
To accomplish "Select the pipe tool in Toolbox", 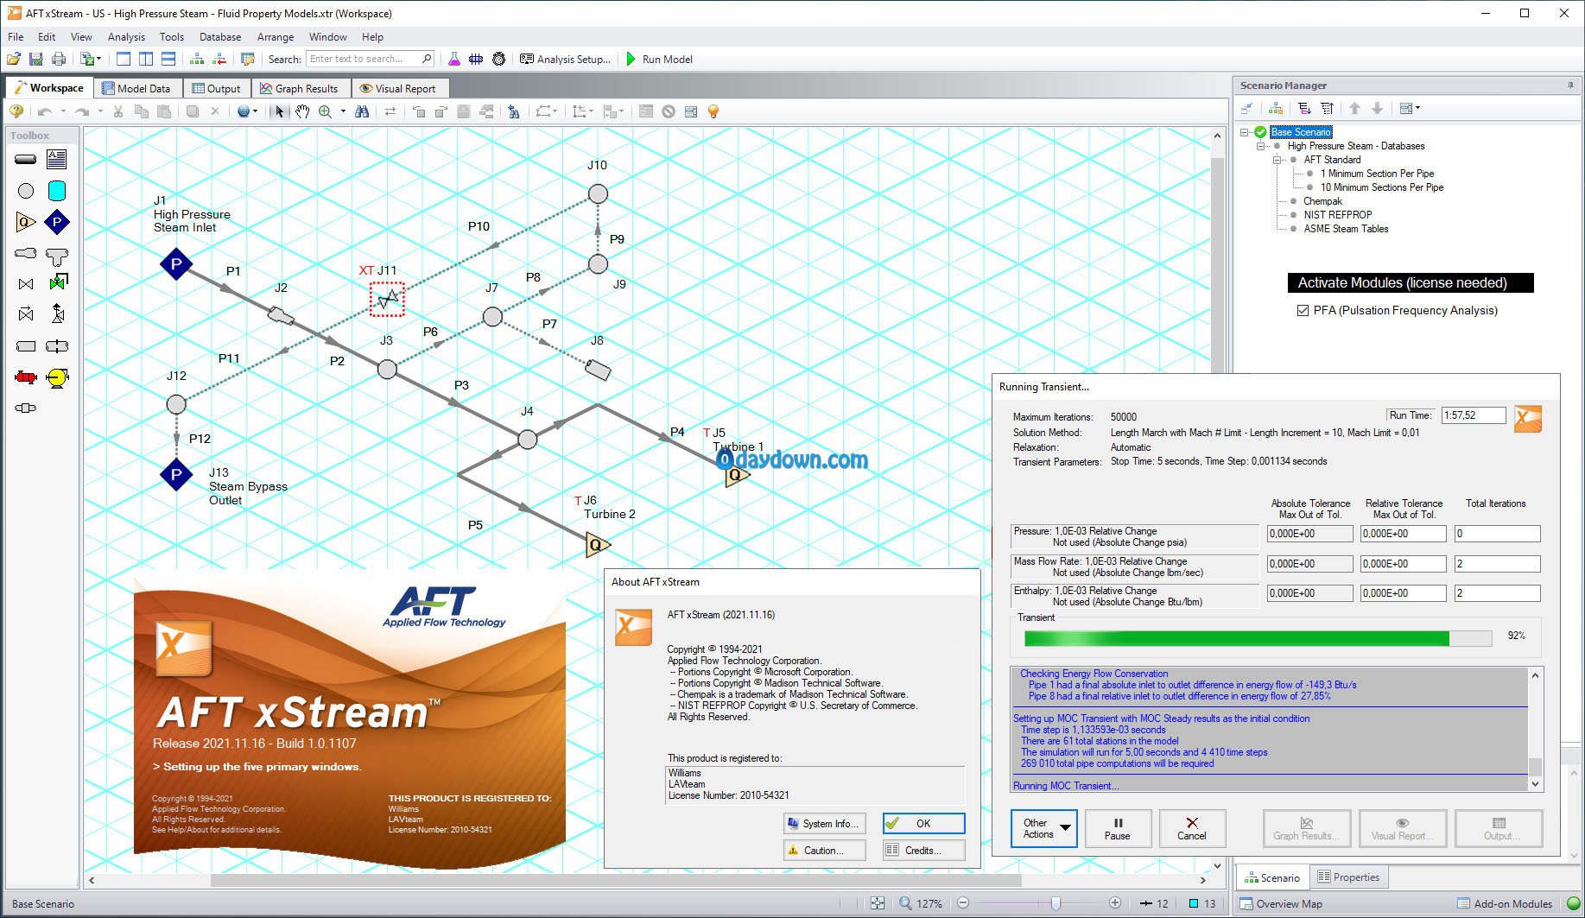I will click(26, 159).
